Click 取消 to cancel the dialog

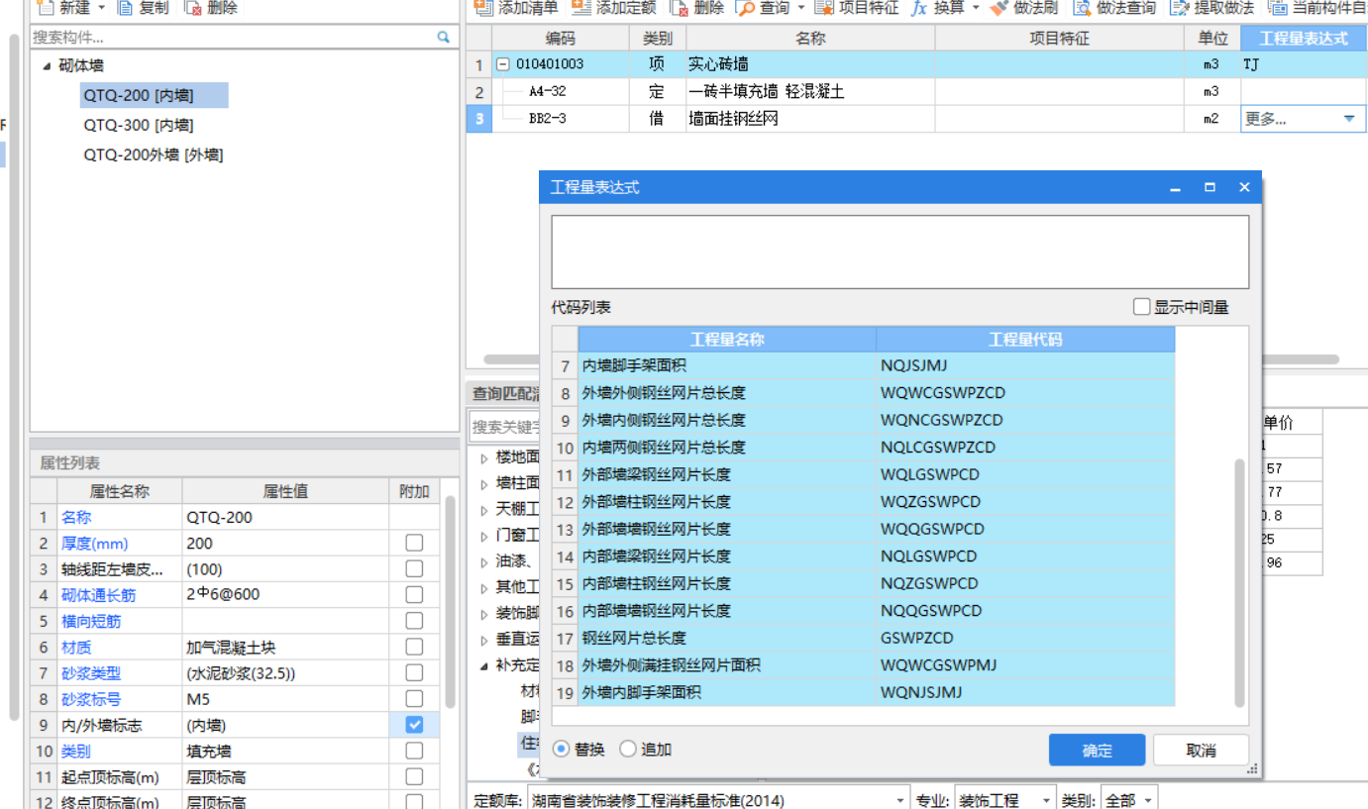[x=1201, y=751]
